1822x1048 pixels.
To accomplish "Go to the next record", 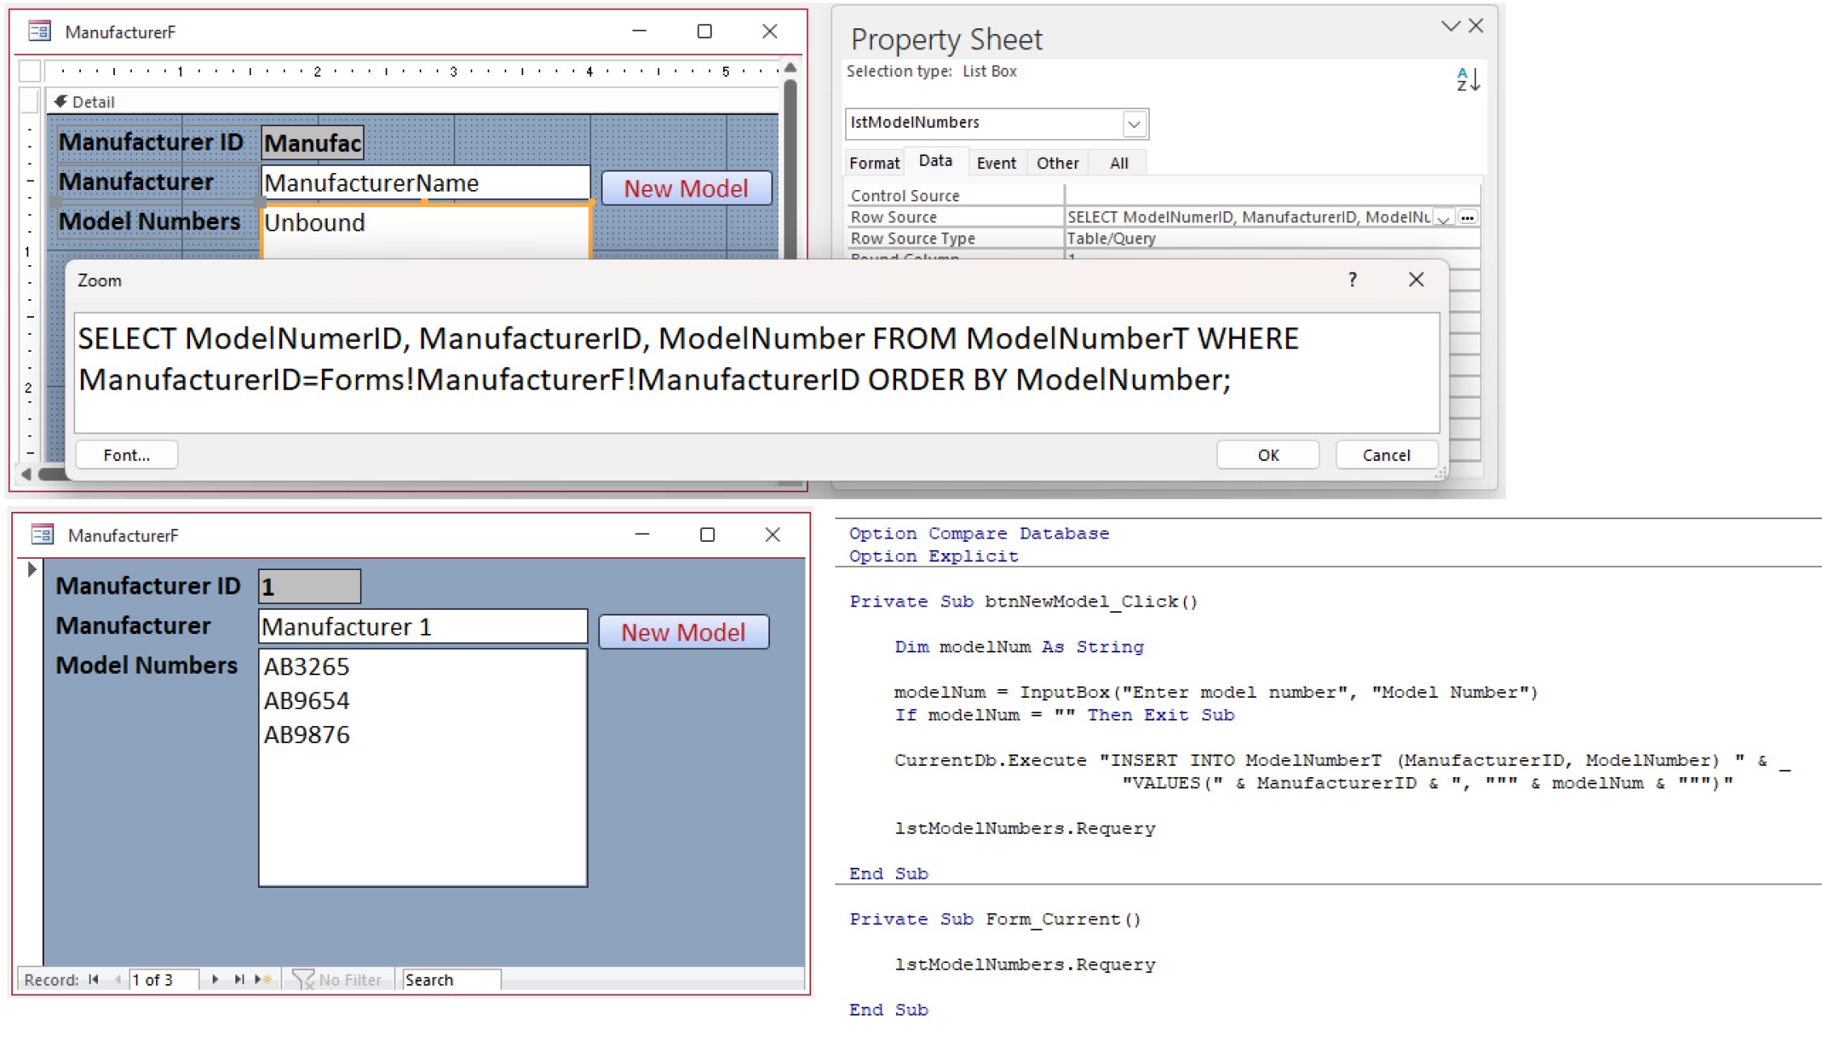I will coord(215,978).
